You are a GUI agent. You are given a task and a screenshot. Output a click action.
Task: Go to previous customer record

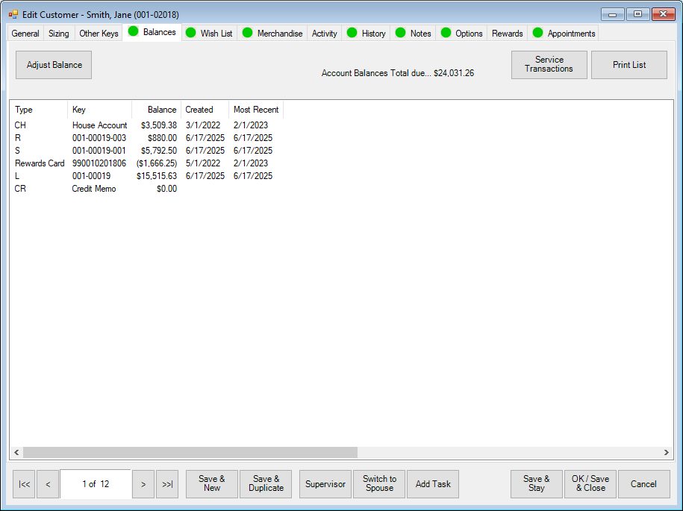point(48,484)
